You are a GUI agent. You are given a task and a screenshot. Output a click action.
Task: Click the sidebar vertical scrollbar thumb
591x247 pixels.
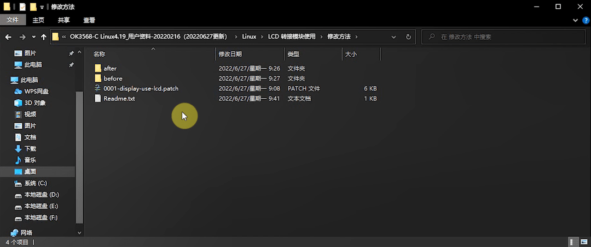point(79,158)
